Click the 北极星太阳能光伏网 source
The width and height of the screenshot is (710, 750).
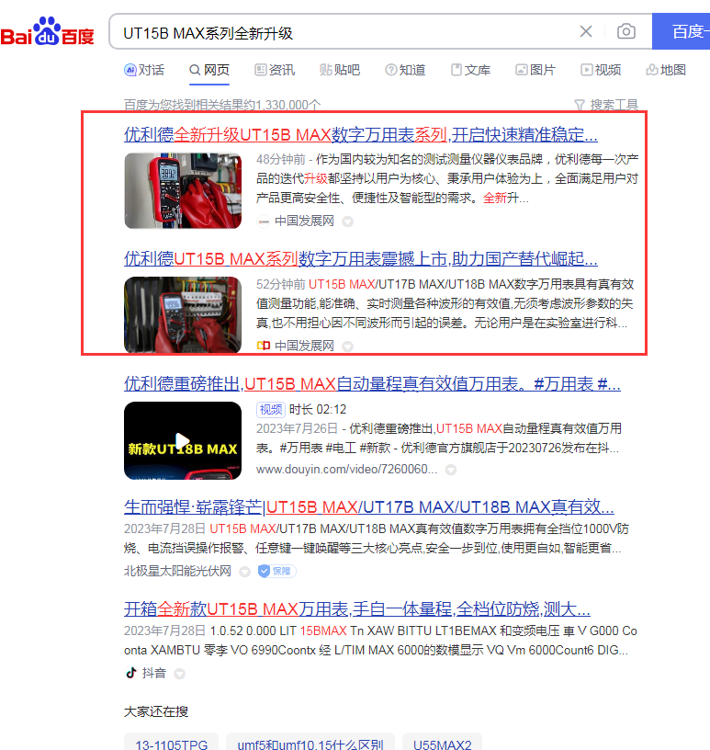pos(177,571)
